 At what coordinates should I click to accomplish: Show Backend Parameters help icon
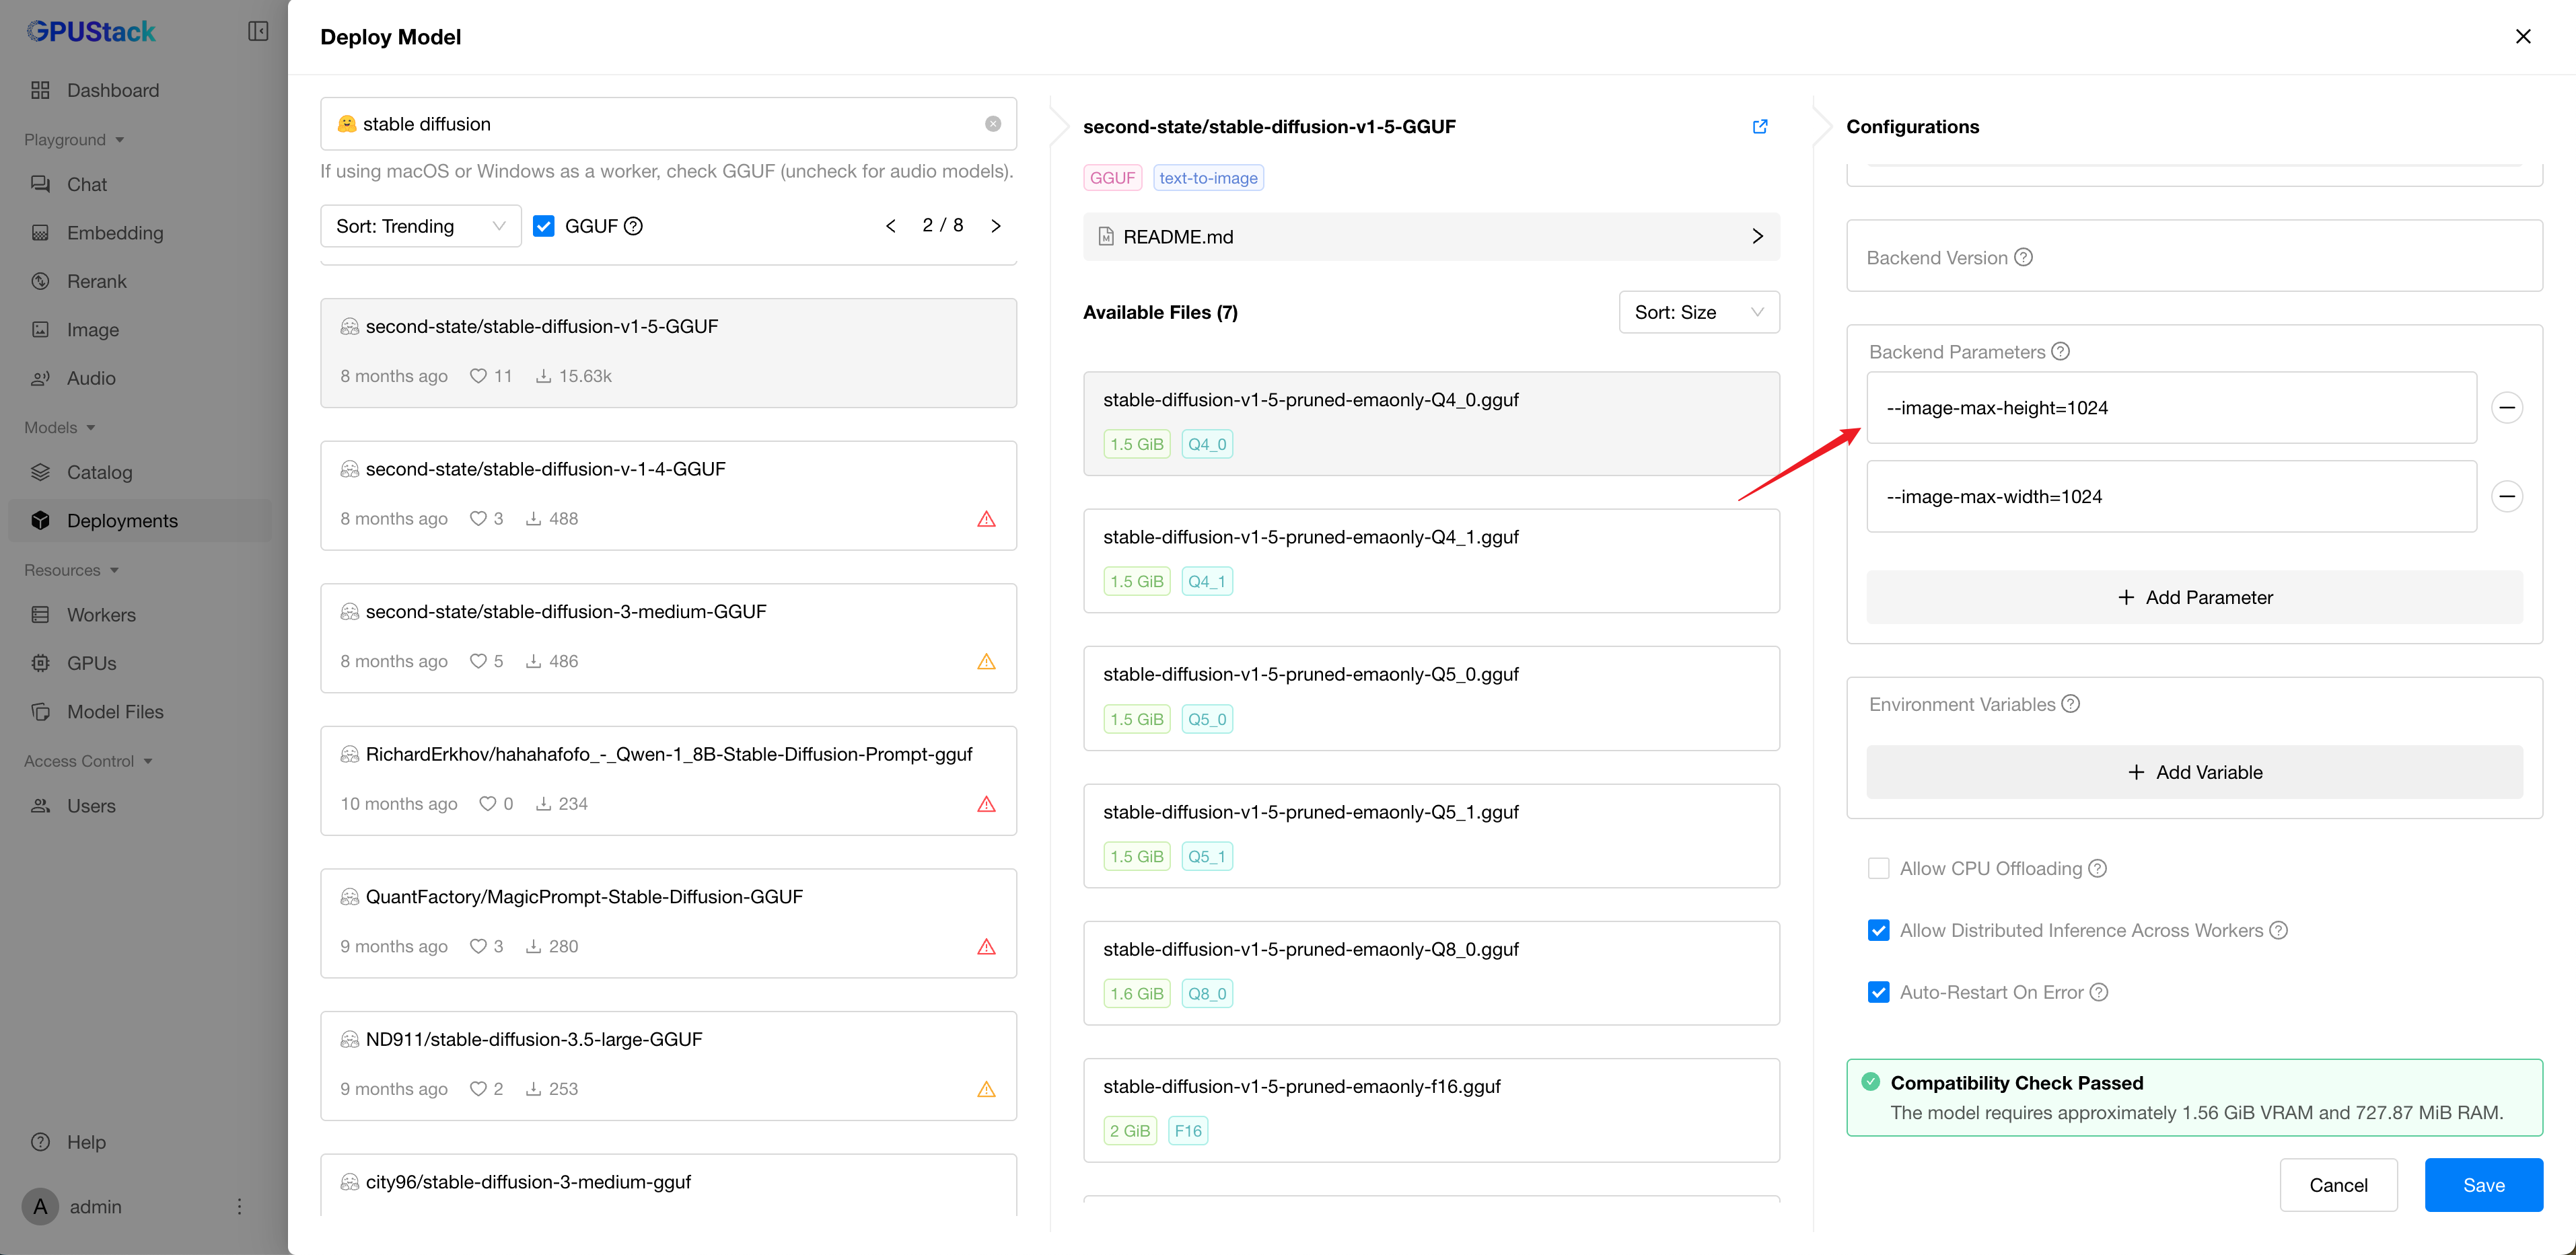pos(2060,352)
